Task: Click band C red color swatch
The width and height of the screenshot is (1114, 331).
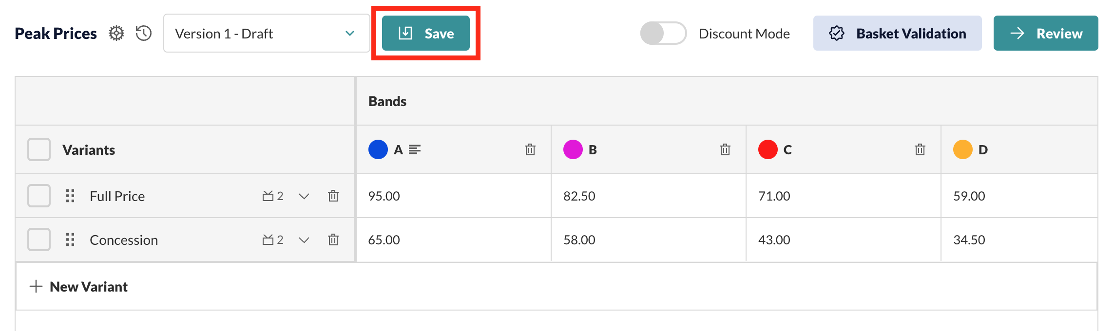Action: point(768,149)
